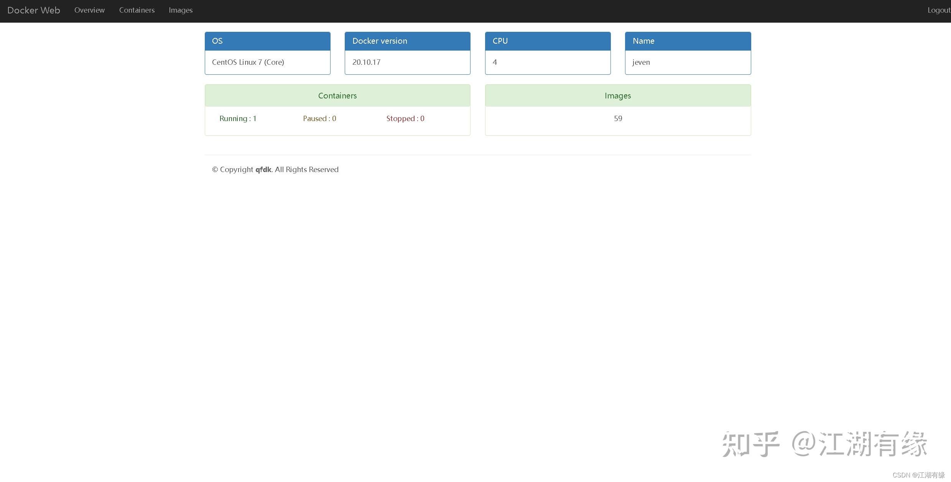
Task: Select the CentOS Linux 7 (Core) text
Action: [x=248, y=62]
